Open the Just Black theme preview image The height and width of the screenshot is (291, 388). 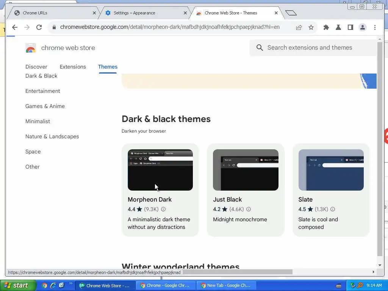246,170
